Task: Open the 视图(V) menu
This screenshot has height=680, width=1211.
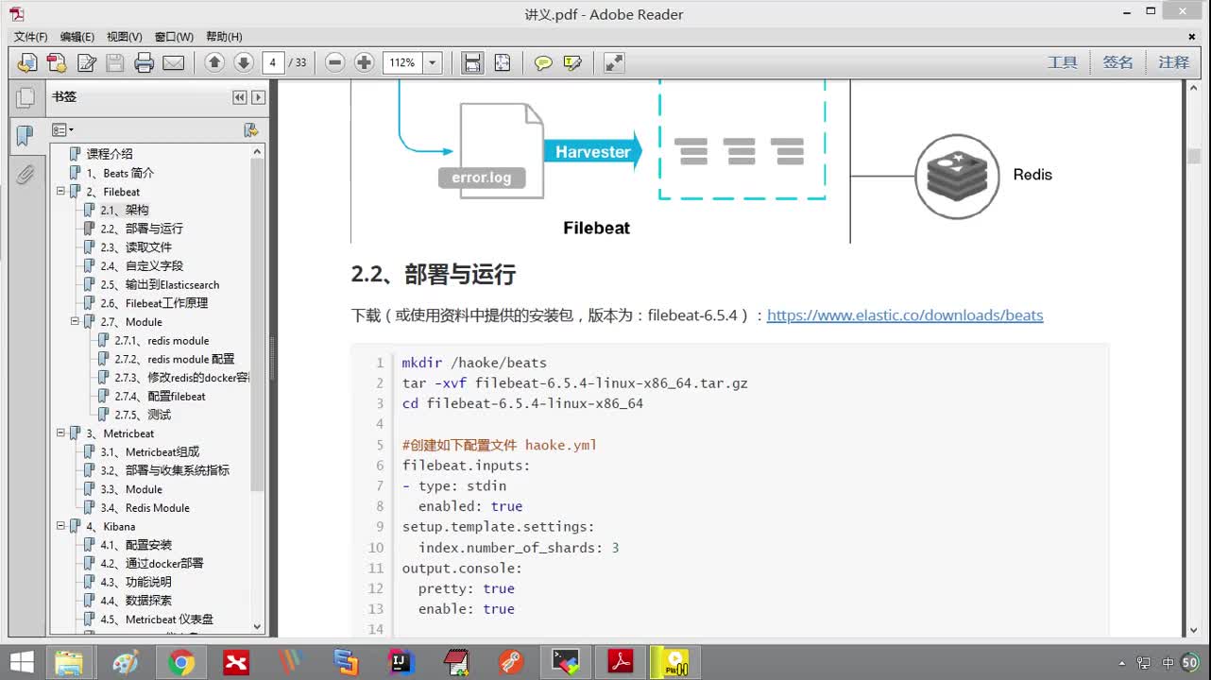Action: tap(125, 37)
